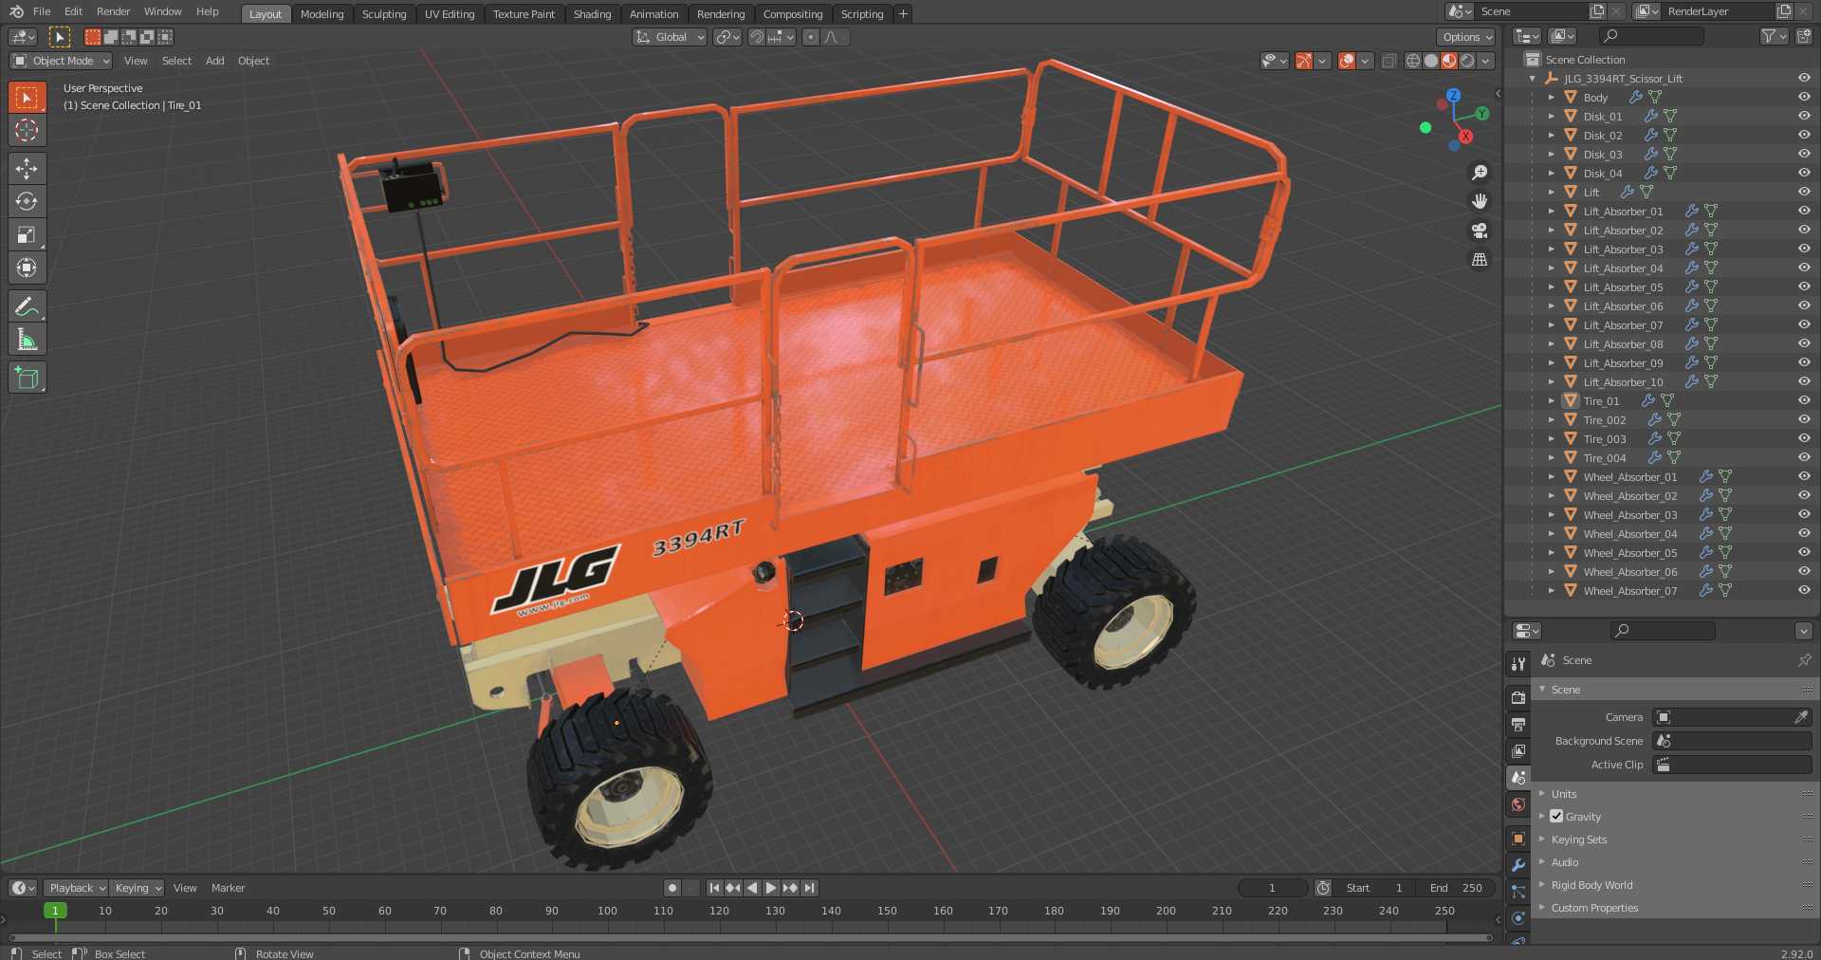The height and width of the screenshot is (960, 1821).
Task: Open Global transform orientation dropdown
Action: [670, 37]
